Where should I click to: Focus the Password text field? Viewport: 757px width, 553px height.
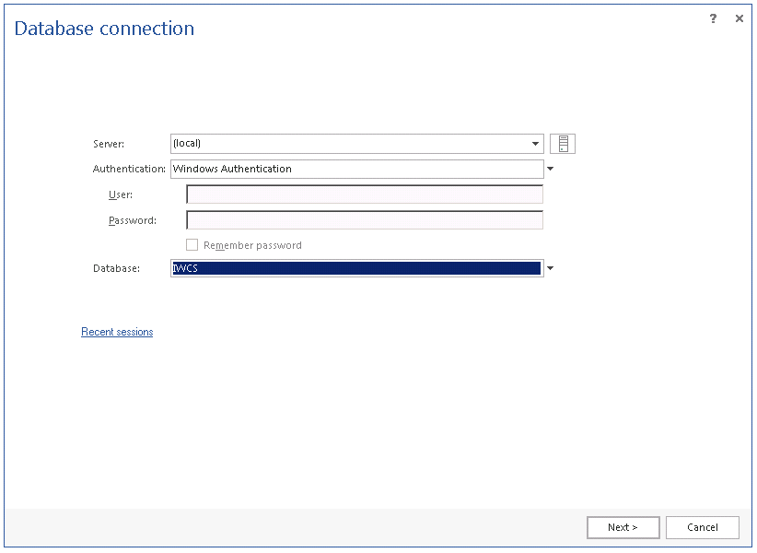365,220
